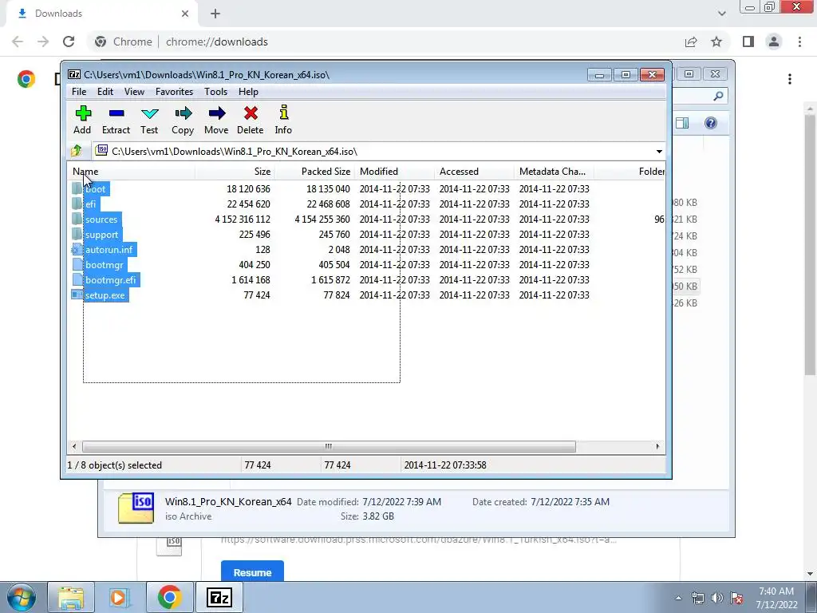Click the 7-Zip taskbar button
Image resolution: width=817 pixels, height=613 pixels.
point(219,597)
